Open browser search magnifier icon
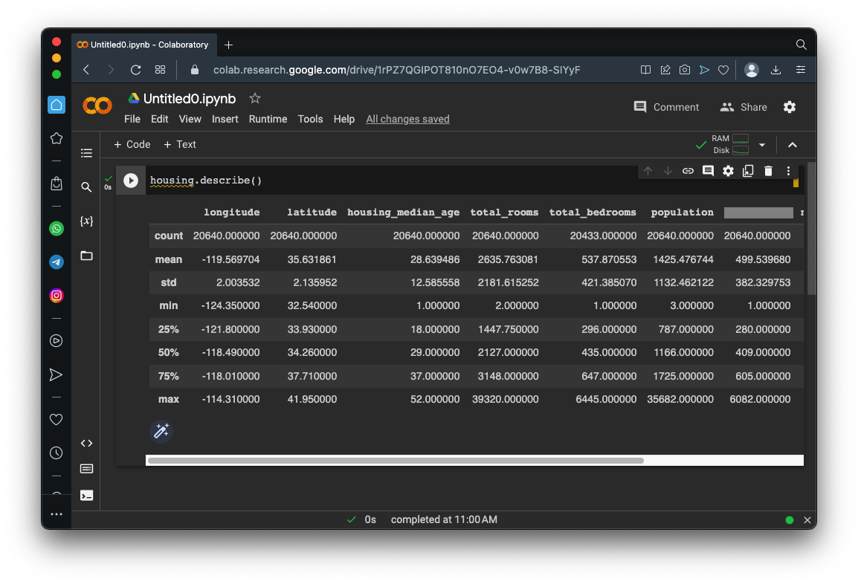The height and width of the screenshot is (584, 858). pyautogui.click(x=801, y=45)
